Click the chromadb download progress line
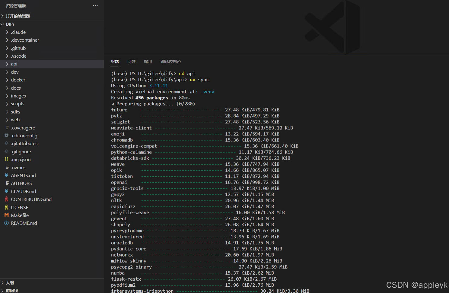This screenshot has height=293, width=449. [195, 140]
